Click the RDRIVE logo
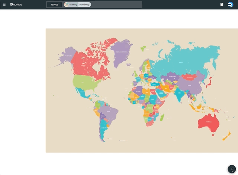The height and width of the screenshot is (175, 238). (16, 4)
